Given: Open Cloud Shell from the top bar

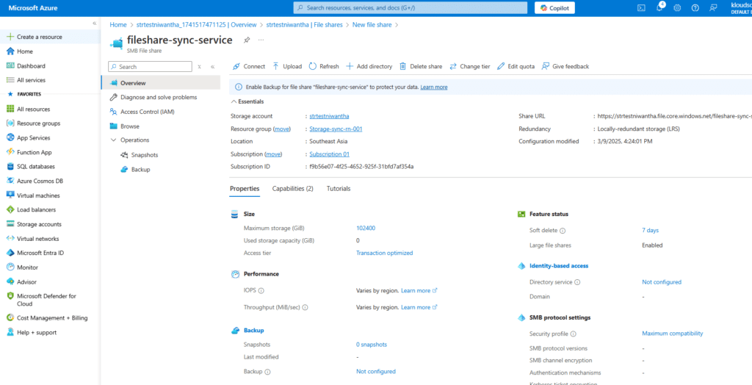Looking at the screenshot, I should click(x=640, y=8).
